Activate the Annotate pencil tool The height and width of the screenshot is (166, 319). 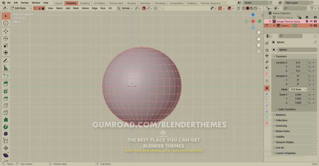point(6,61)
